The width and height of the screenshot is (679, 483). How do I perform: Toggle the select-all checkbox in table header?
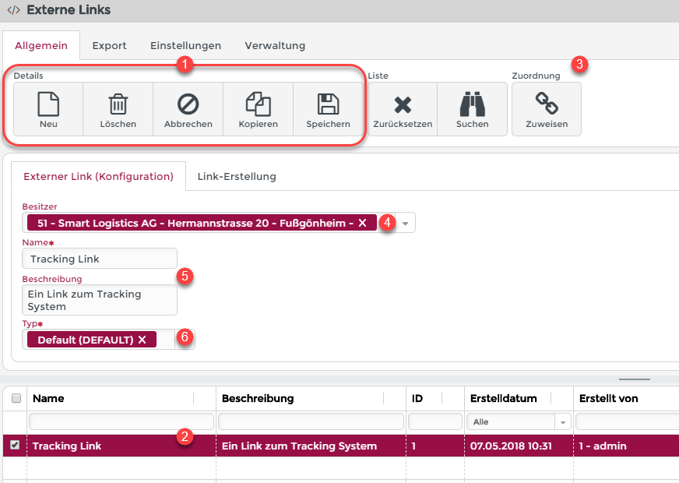pos(16,398)
